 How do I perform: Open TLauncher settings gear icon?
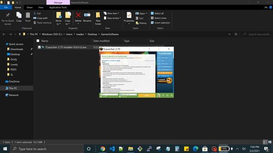click(x=171, y=95)
